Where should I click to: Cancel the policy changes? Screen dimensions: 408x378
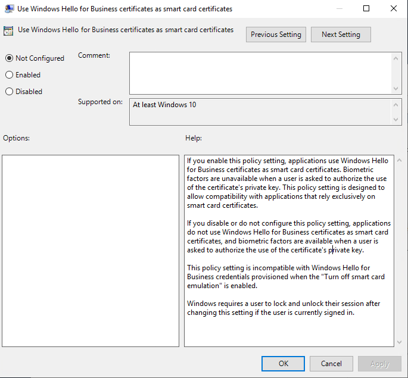[331, 364]
